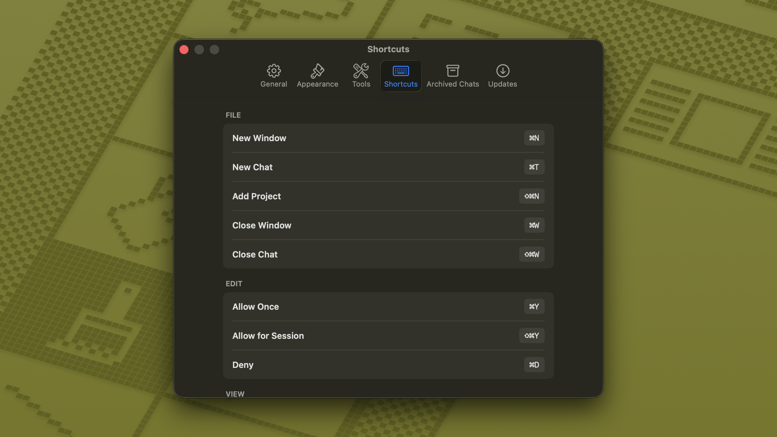Image resolution: width=777 pixels, height=437 pixels.
Task: Click the ⌘T binding for New Chat
Action: tap(534, 167)
